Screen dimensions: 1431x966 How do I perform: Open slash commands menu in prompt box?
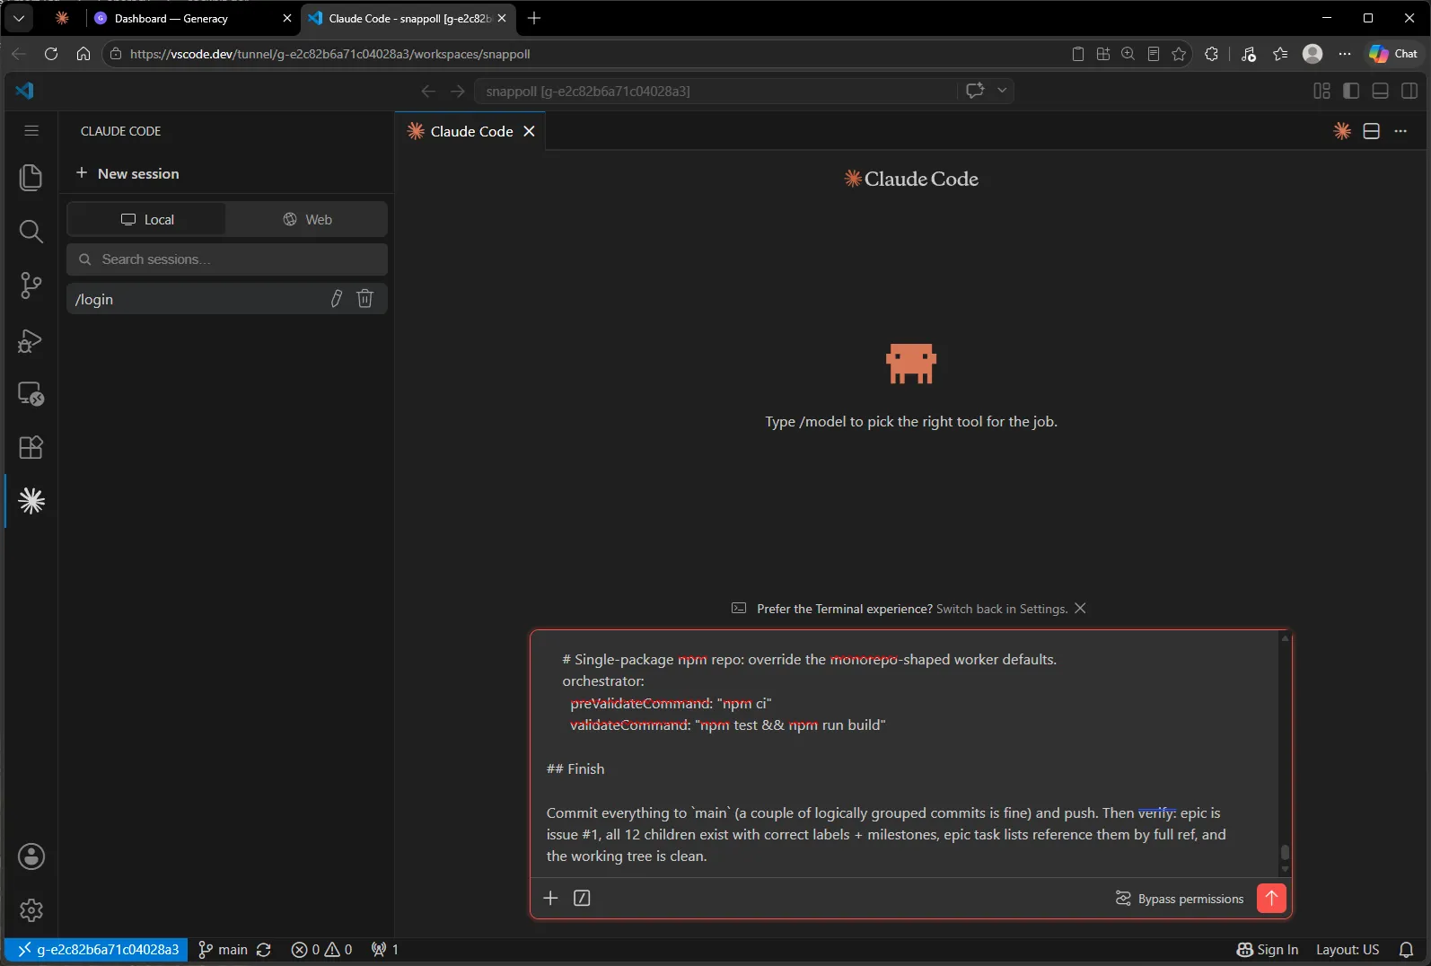click(x=582, y=898)
